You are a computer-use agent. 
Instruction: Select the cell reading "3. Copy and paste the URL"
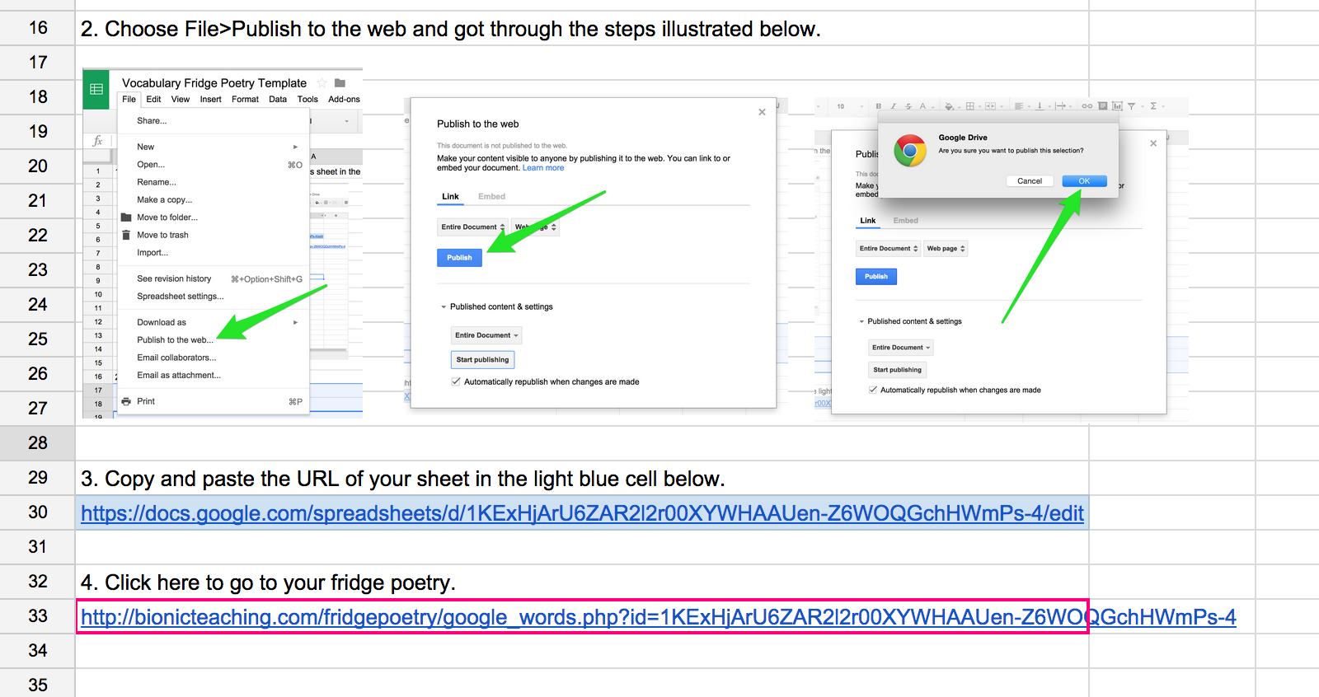(x=582, y=478)
